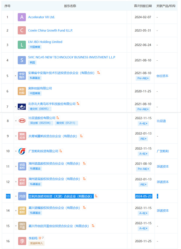The height and width of the screenshot is (249, 181).
Task: Open 广发乾和 related institution link
Action: tap(163, 151)
